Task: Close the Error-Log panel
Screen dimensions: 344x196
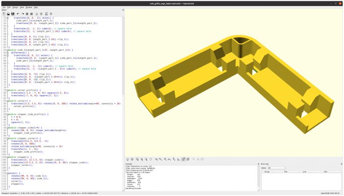Action: click(x=341, y=164)
